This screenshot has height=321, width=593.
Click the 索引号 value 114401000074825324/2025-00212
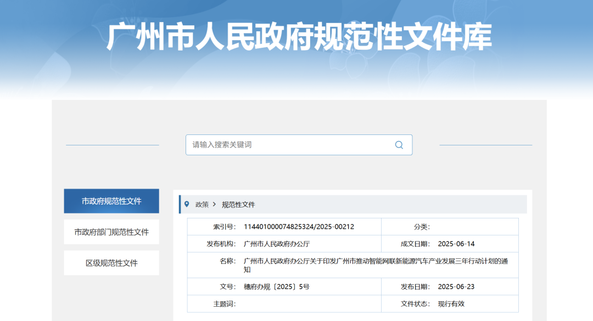(x=298, y=226)
